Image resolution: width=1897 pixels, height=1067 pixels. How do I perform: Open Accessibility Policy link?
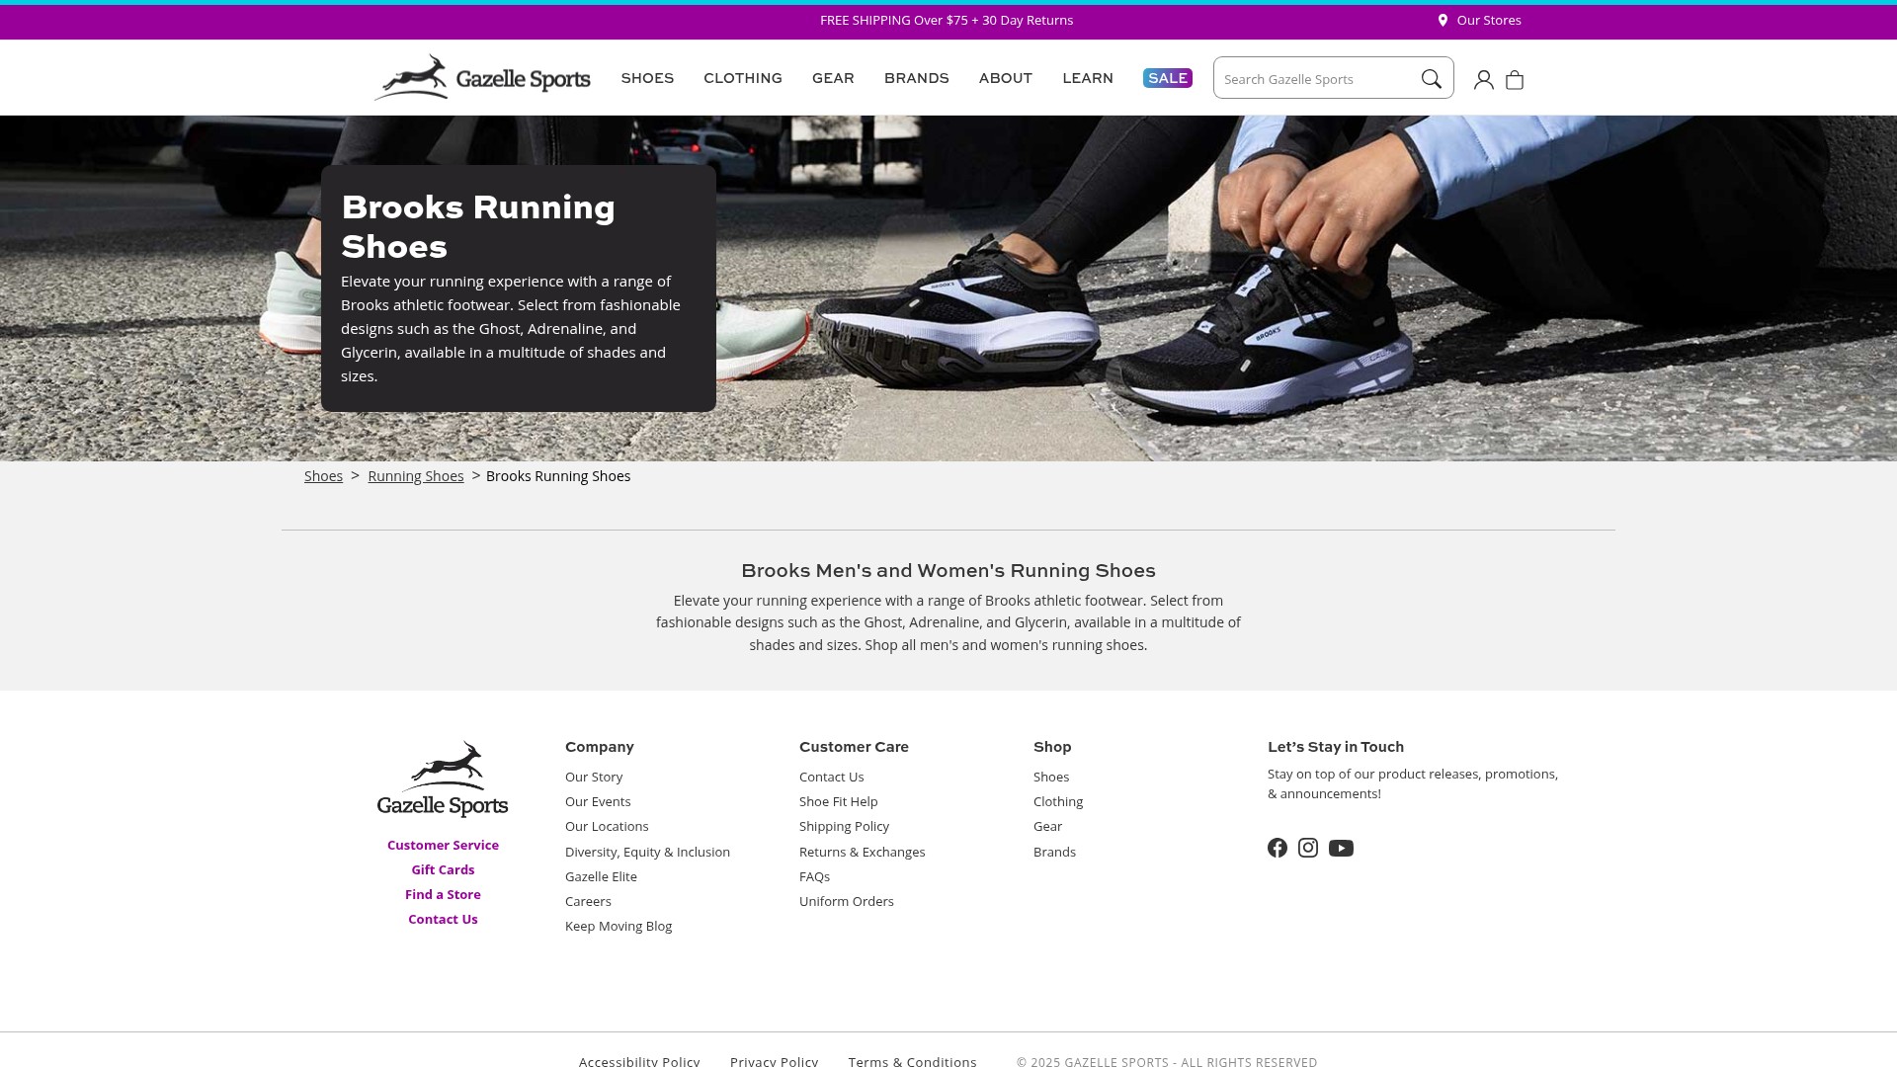pos(639,1060)
